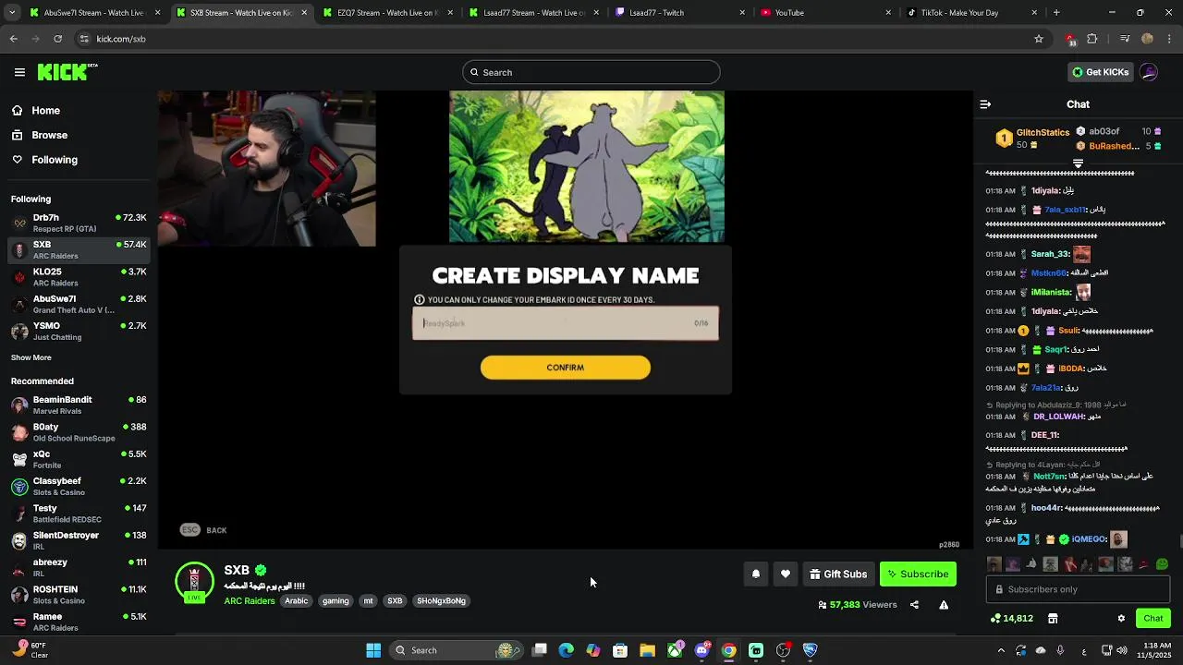
Task: Open chat settings gear icon
Action: point(1121,618)
